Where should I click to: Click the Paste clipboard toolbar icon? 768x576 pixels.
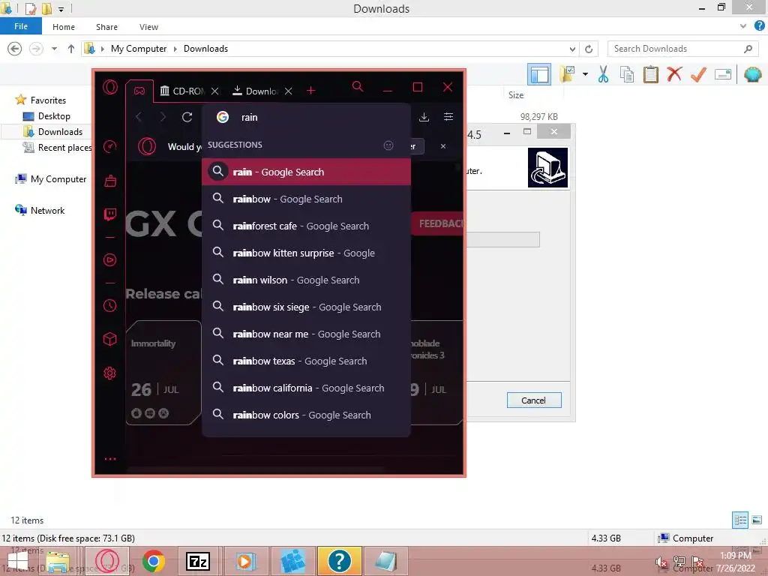coord(650,74)
